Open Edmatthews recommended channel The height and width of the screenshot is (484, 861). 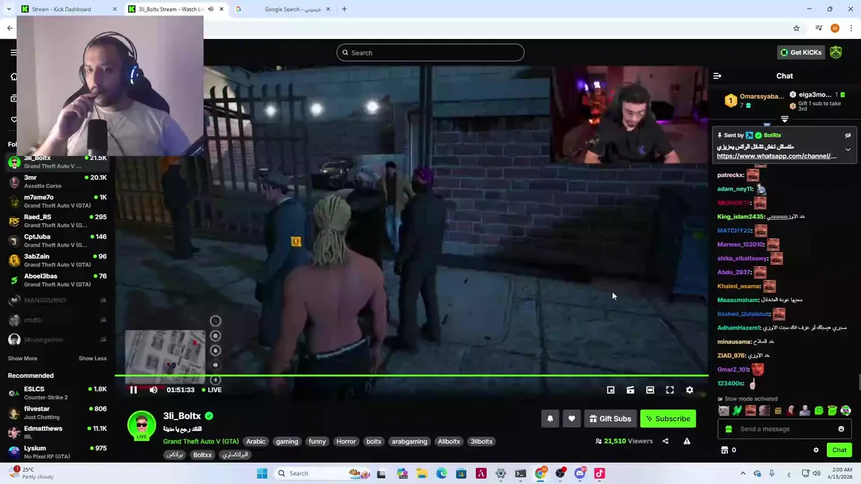[x=57, y=432]
